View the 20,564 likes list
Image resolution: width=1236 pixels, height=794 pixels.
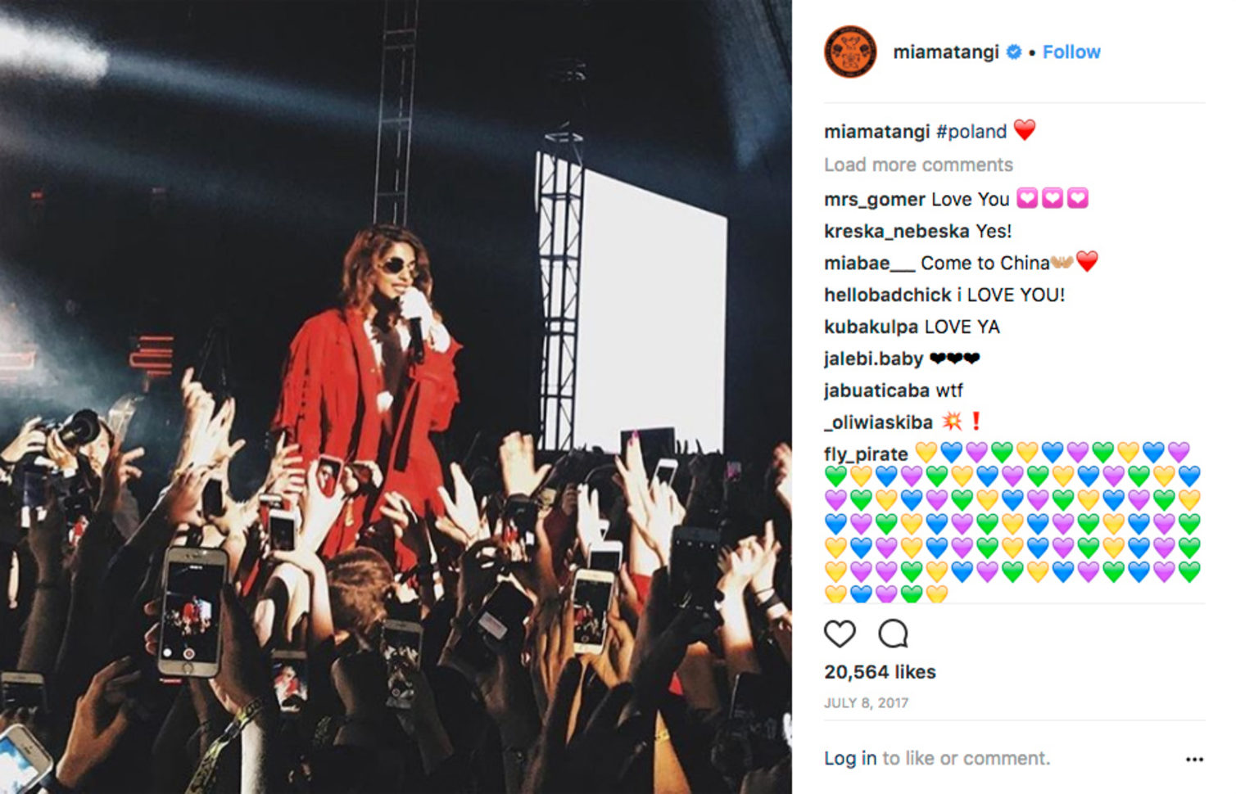point(880,672)
